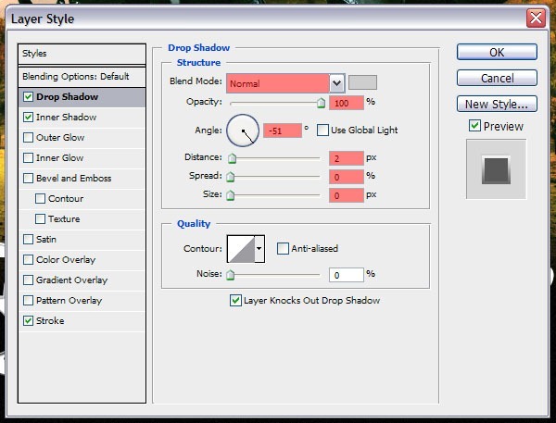This screenshot has width=556, height=423.
Task: Click the Opacity slider handle
Action: [x=322, y=104]
